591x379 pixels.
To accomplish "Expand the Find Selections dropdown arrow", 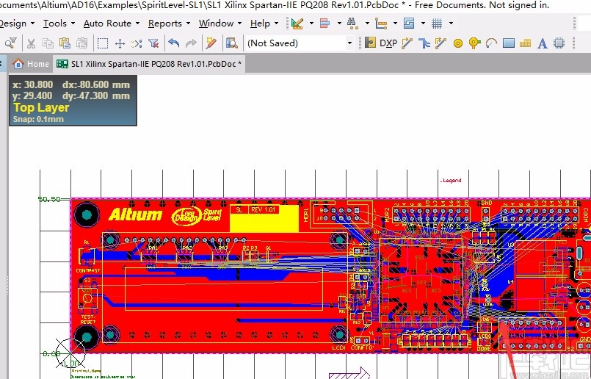I will click(x=367, y=24).
